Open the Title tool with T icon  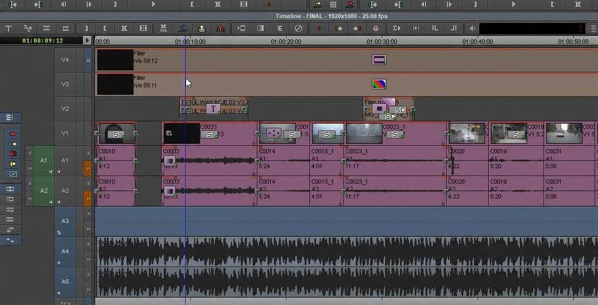click(x=9, y=28)
